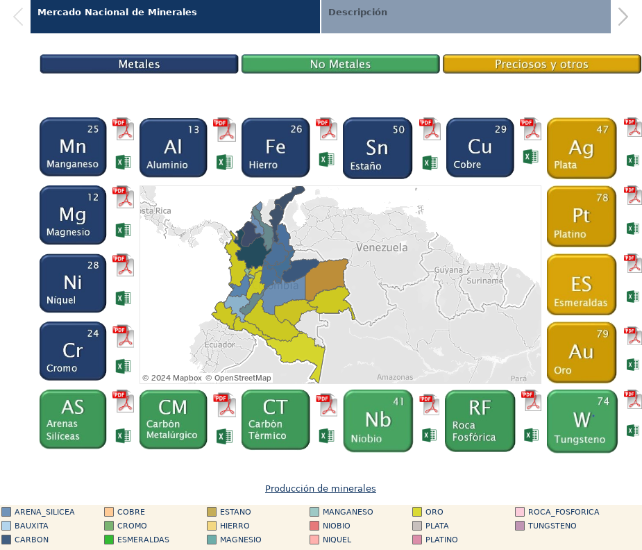The height and width of the screenshot is (550, 642).
Task: Open the PDF icon next to Cobre
Action: pos(531,130)
